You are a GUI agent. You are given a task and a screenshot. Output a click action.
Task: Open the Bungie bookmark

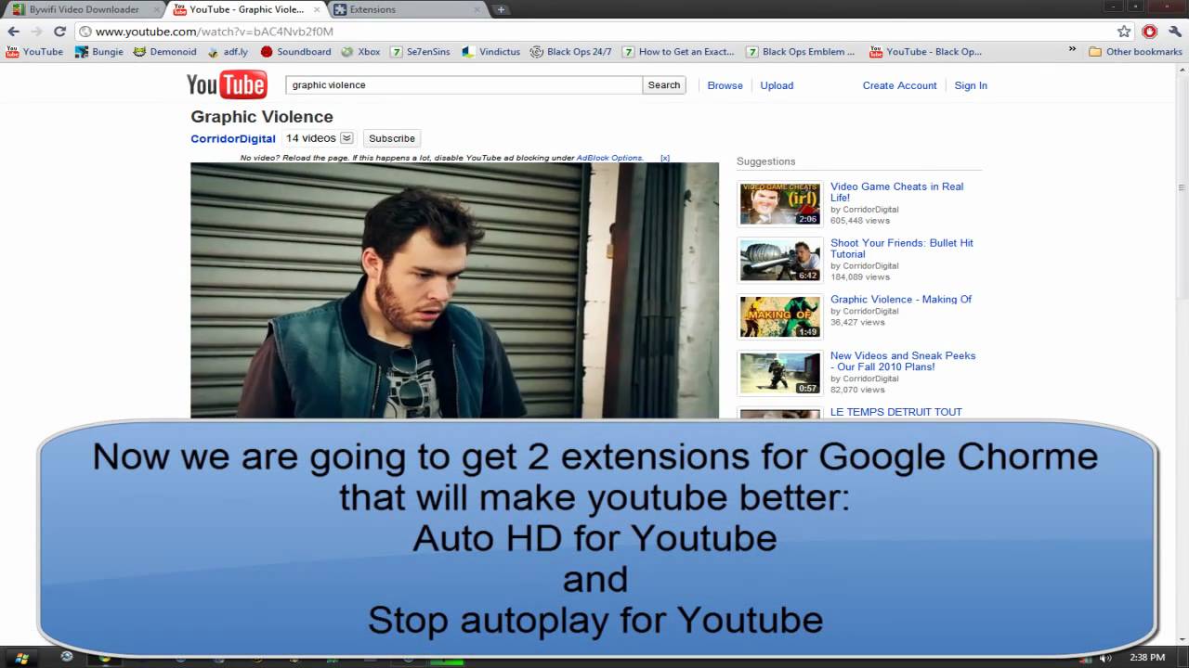tap(99, 52)
